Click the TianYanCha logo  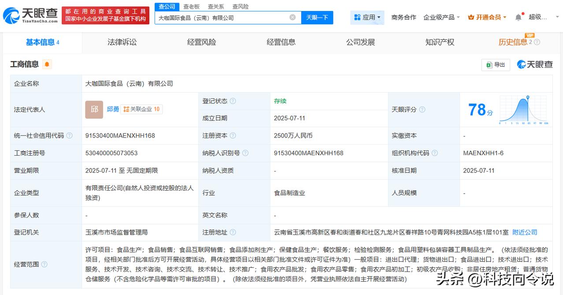pyautogui.click(x=30, y=15)
